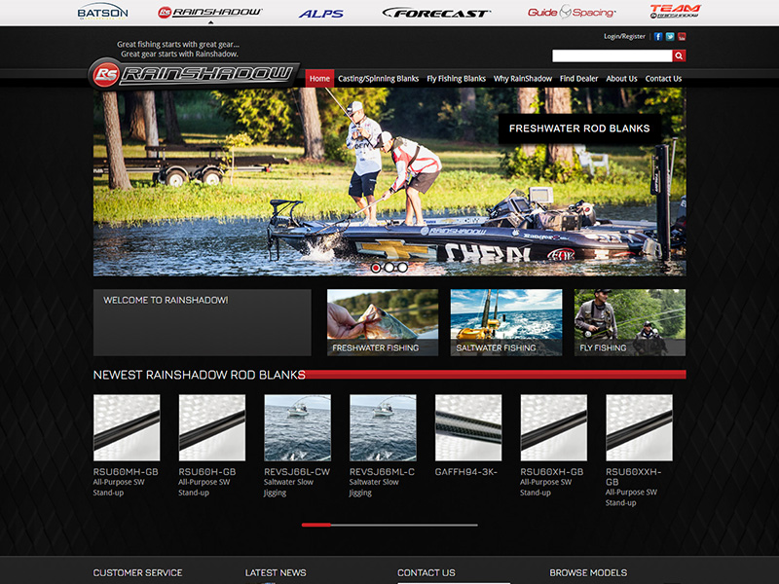Screen dimensions: 779x584
Task: Click the Latest News footer heading
Action: click(x=276, y=572)
